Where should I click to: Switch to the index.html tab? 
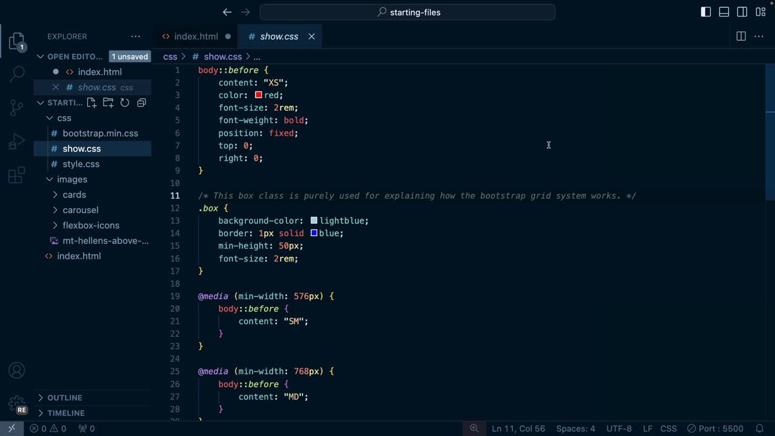click(196, 36)
